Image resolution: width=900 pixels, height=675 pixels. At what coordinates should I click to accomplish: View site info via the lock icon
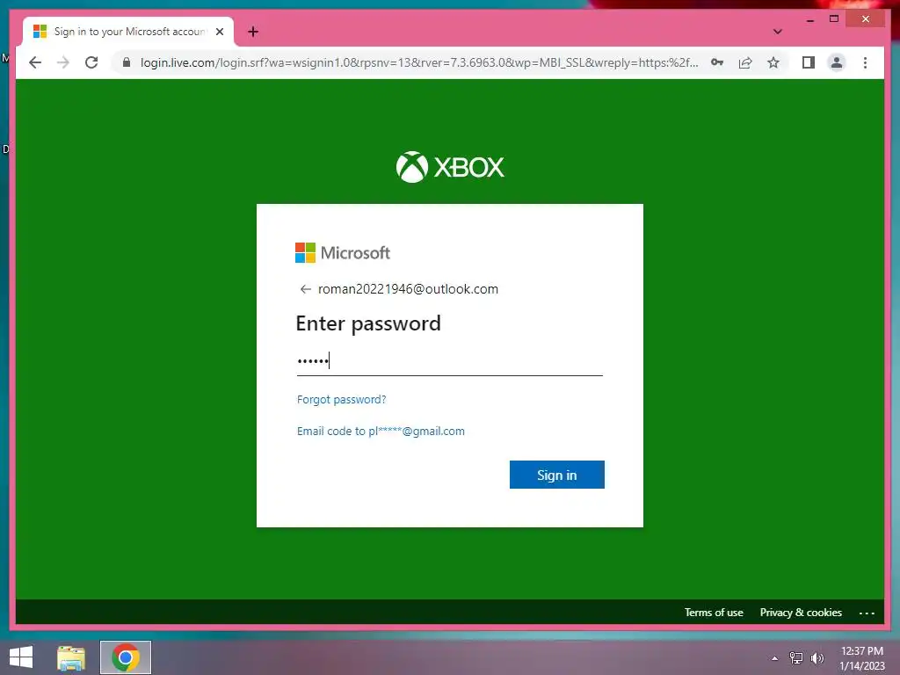(x=127, y=62)
